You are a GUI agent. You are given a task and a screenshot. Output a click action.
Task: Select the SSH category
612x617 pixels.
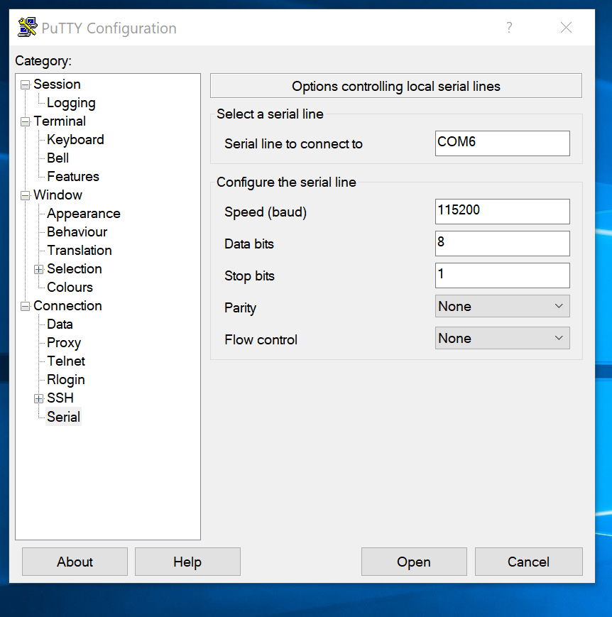point(60,398)
